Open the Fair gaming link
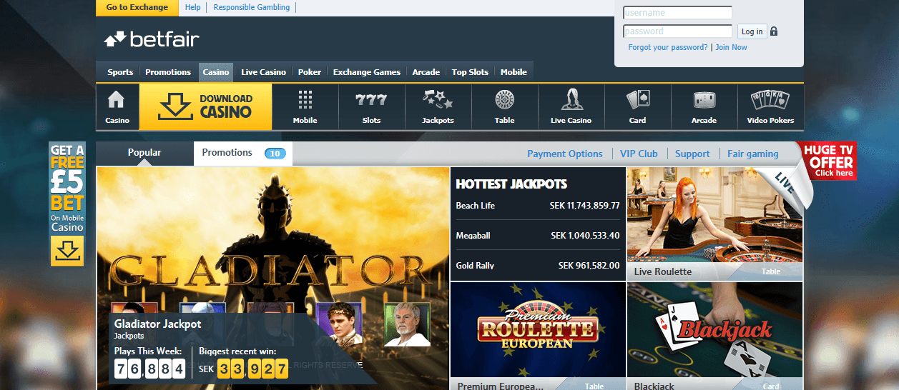Screen dimensions: 899x390 (753, 154)
